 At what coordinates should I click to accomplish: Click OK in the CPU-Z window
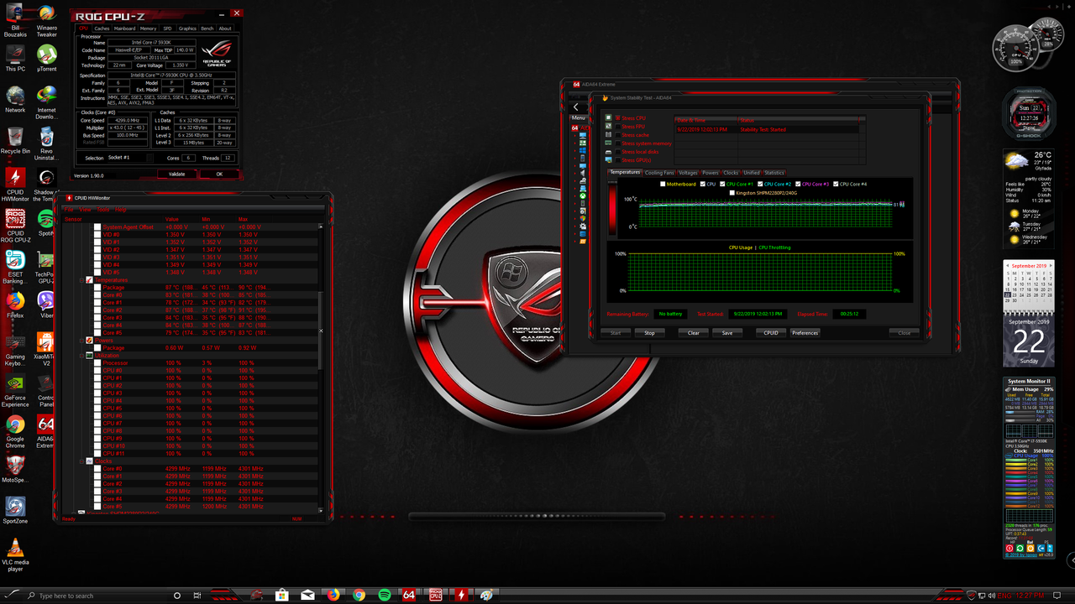pyautogui.click(x=219, y=174)
